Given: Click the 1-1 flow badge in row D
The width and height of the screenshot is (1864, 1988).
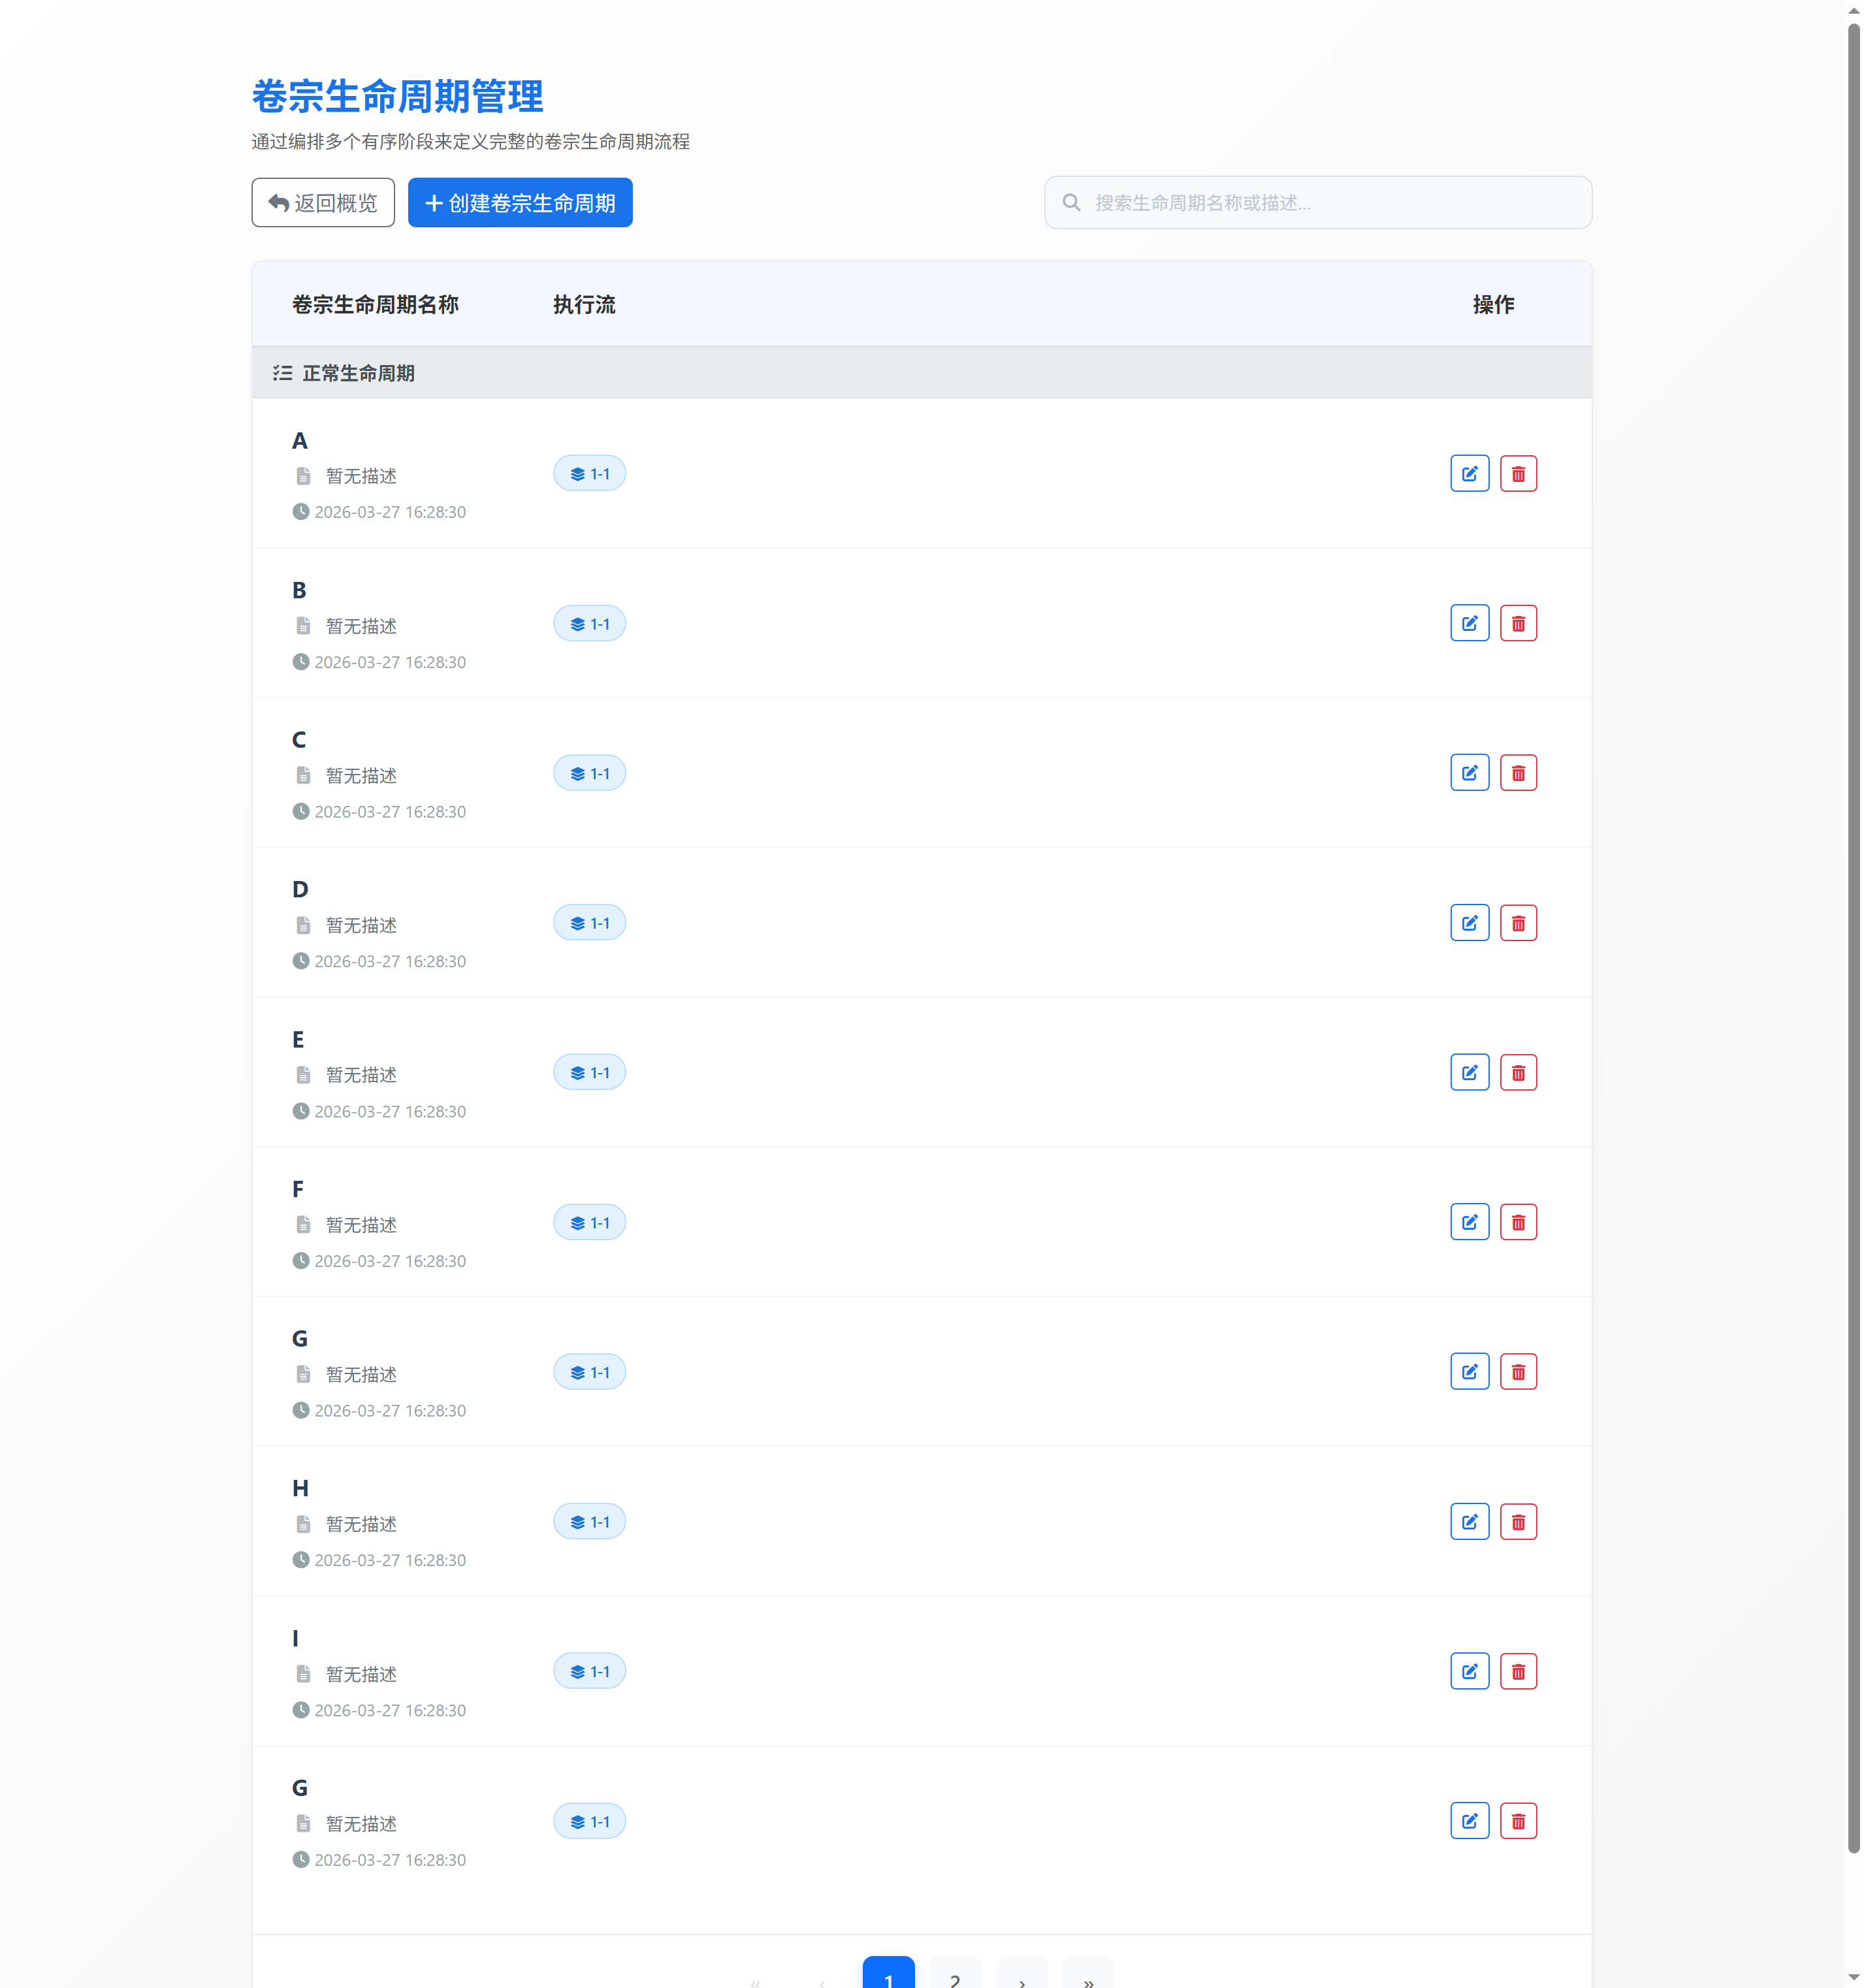Looking at the screenshot, I should click(589, 923).
